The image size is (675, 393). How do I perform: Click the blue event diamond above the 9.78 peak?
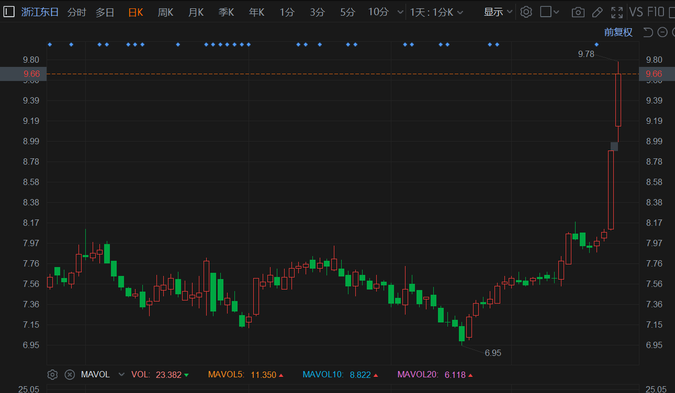597,44
